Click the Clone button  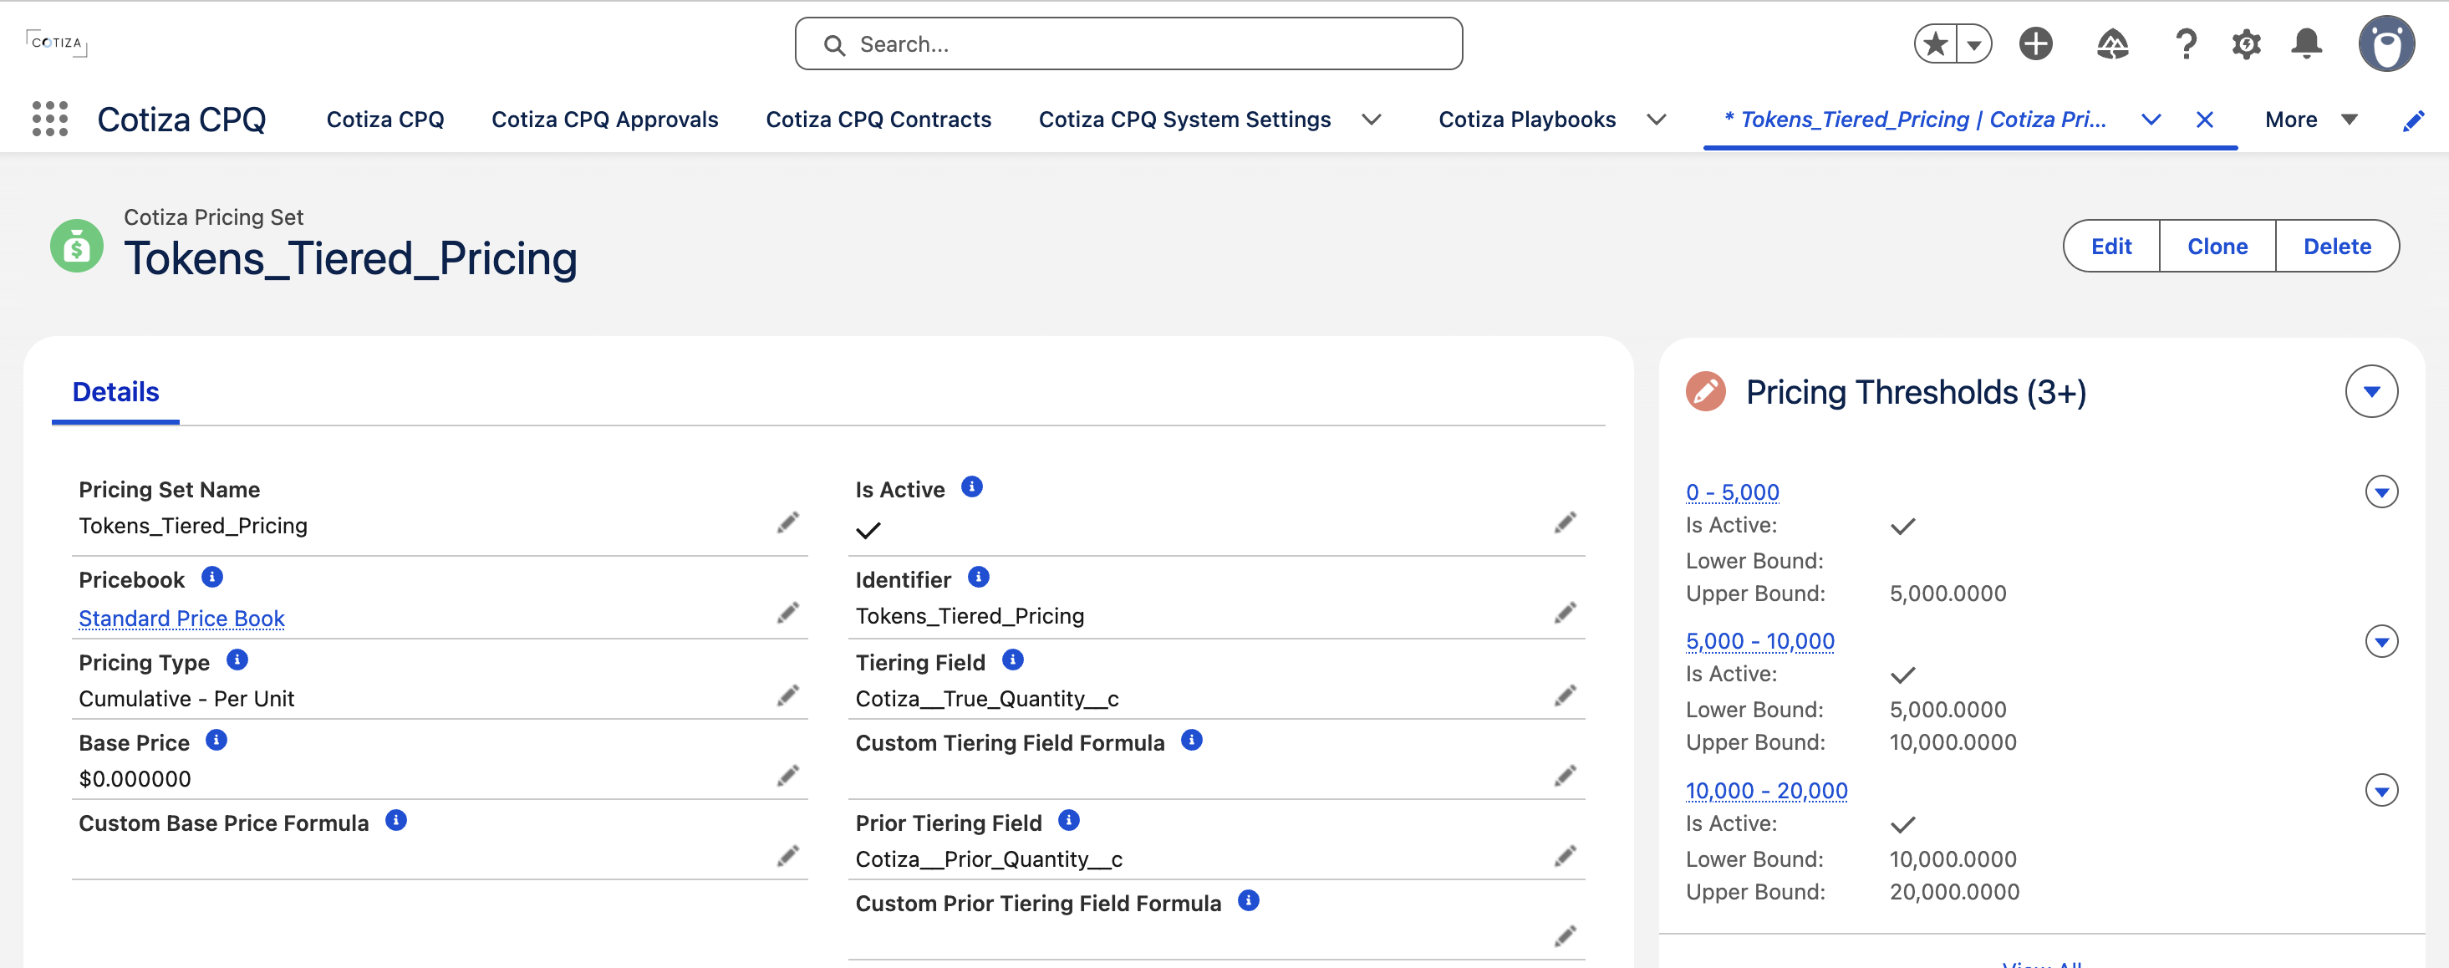tap(2217, 247)
